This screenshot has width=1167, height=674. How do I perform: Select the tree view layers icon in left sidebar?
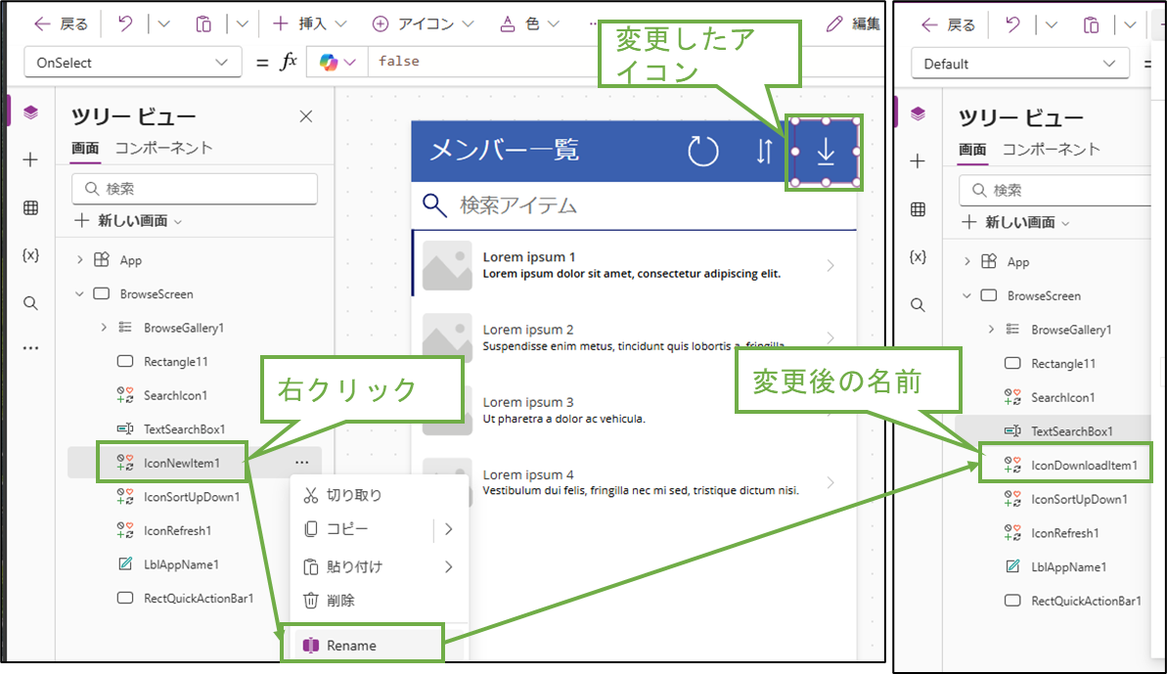pos(30,112)
